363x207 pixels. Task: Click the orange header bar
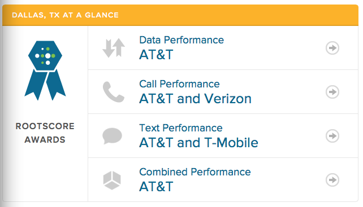[x=180, y=15]
